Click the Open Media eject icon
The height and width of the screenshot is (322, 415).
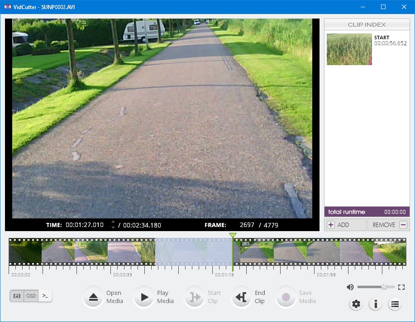pyautogui.click(x=93, y=297)
